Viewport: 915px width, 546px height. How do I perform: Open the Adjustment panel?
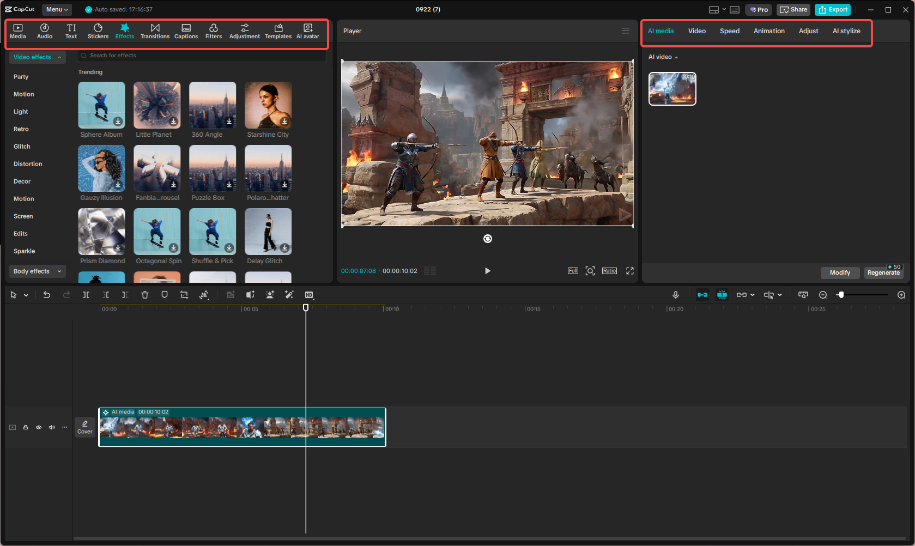point(245,31)
